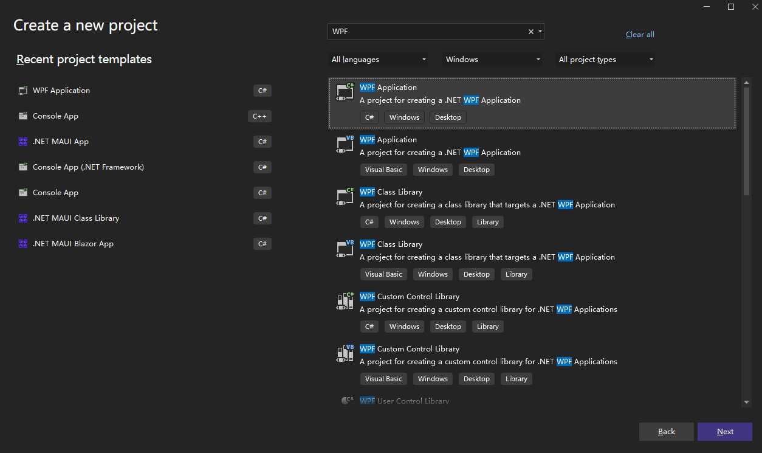Click the Console App C++ recent template icon
The image size is (762, 453).
pyautogui.click(x=23, y=116)
